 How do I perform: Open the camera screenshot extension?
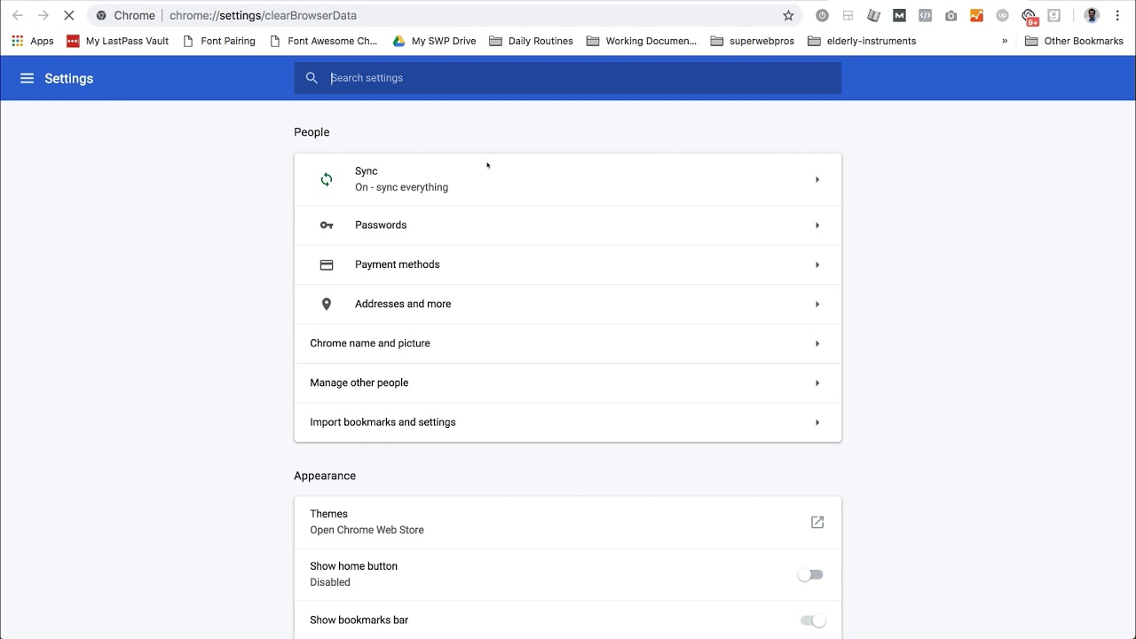[951, 15]
